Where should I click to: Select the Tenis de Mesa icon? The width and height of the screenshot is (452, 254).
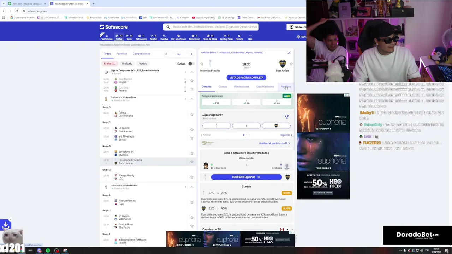click(210, 37)
